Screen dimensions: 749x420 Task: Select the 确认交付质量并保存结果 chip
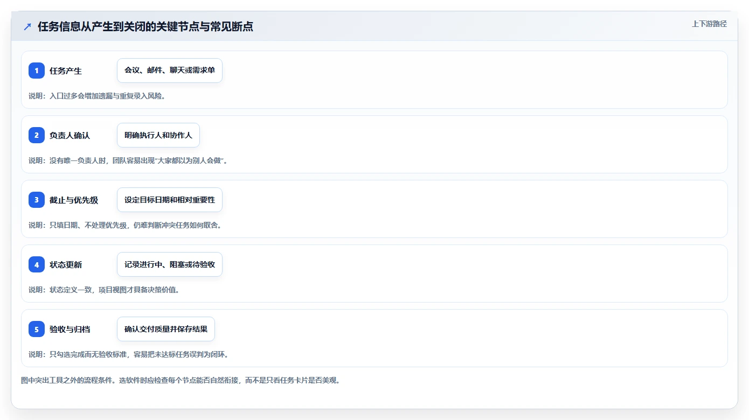tap(166, 329)
